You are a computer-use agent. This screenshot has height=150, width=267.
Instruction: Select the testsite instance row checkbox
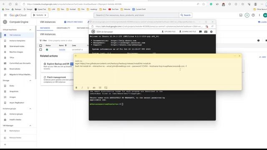coord(40,50)
